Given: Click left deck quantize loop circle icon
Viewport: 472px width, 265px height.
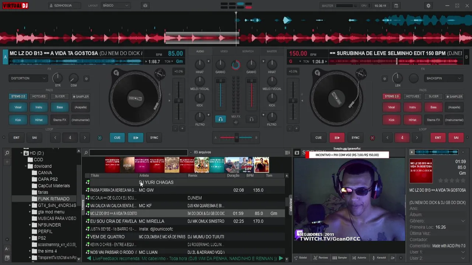Looking at the screenshot, I should click(100, 138).
